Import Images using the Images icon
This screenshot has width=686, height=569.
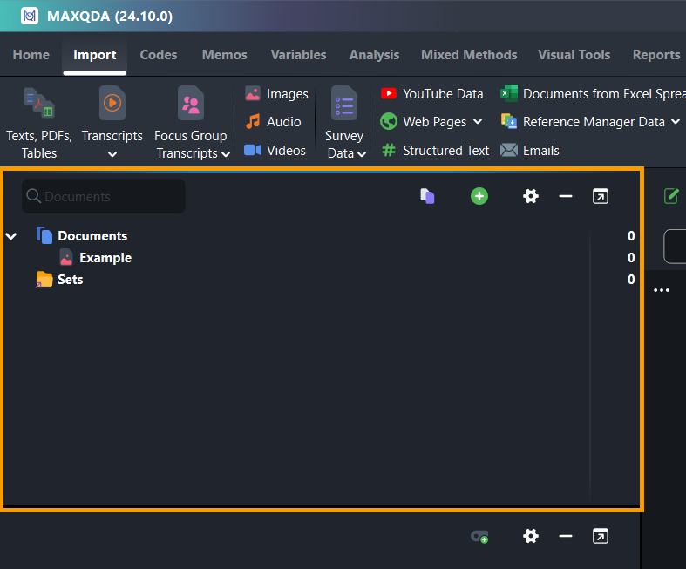[253, 94]
